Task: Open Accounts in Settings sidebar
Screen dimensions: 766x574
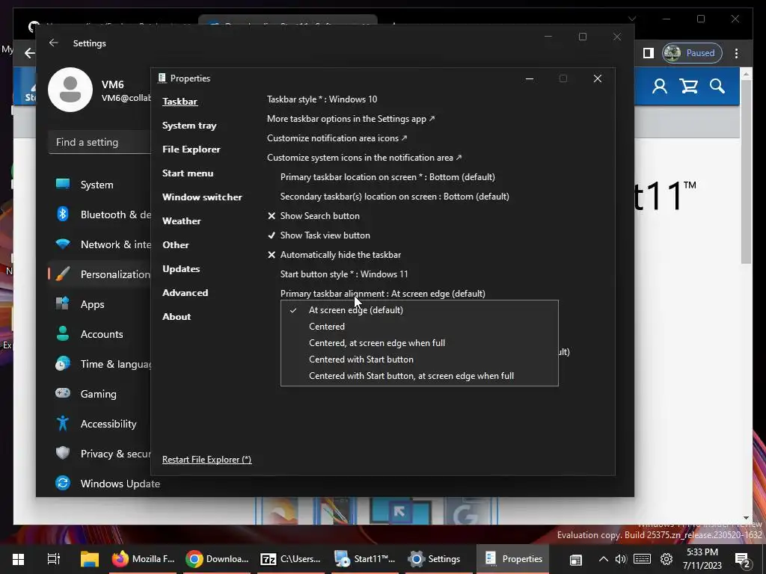Action: pos(99,334)
